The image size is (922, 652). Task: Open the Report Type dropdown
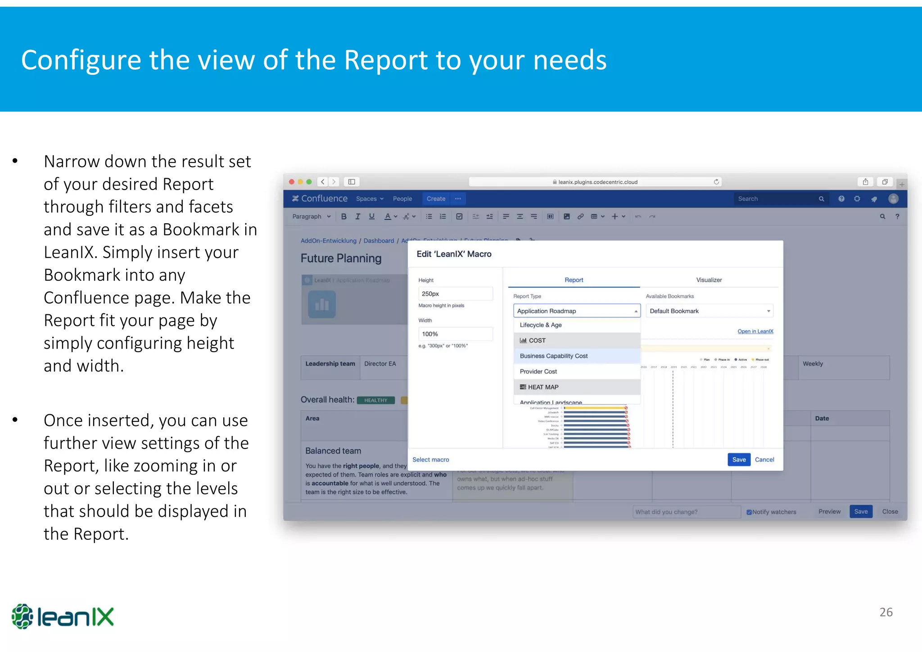tap(577, 311)
